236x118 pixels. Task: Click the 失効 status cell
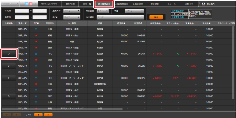click(x=100, y=108)
